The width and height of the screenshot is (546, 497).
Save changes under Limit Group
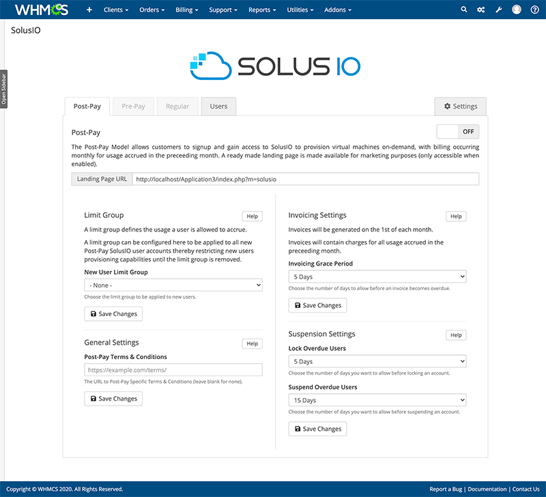tap(113, 314)
